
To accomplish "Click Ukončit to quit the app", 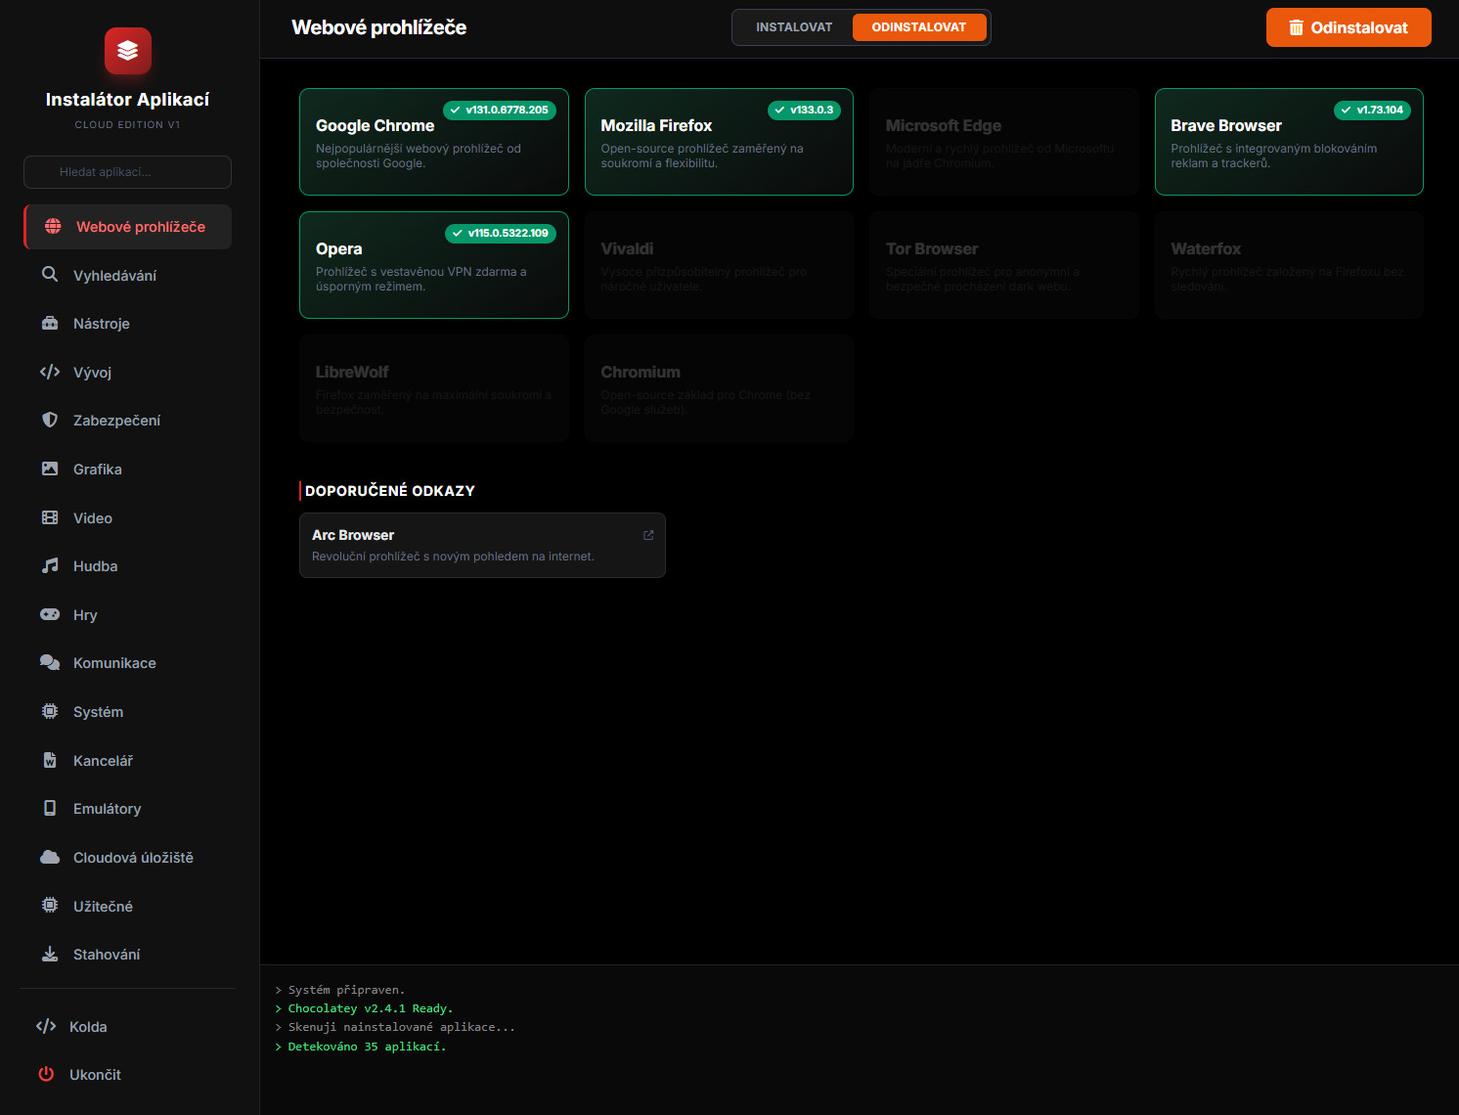I will 127,1075.
